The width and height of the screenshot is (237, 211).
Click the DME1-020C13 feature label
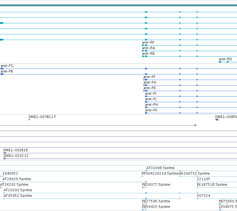16,156
